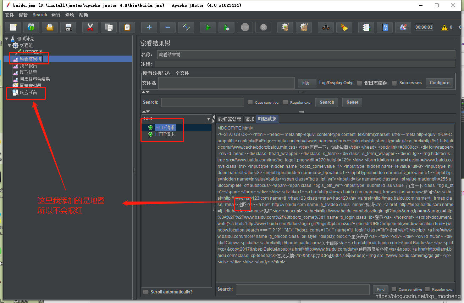Viewport: 464px width, 303px height.
Task: Save the test plan with floppy icon
Action: 68,27
